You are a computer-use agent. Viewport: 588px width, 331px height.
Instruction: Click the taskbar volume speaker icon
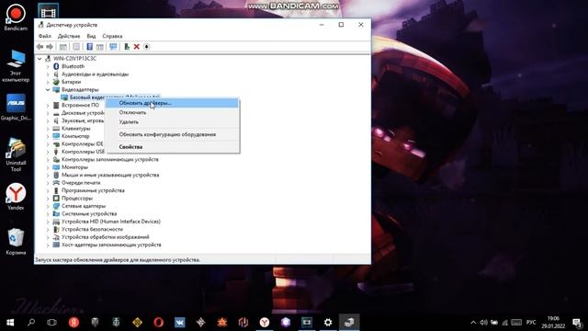click(x=484, y=323)
